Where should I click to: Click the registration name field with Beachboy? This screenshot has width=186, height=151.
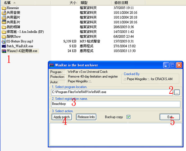click(x=116, y=104)
